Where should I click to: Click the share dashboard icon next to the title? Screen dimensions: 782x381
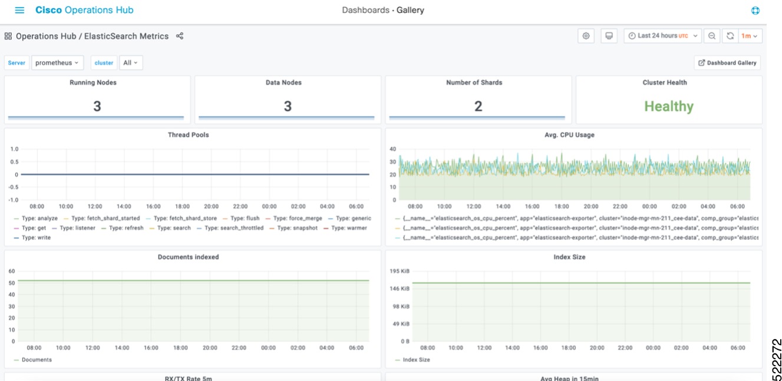point(179,35)
